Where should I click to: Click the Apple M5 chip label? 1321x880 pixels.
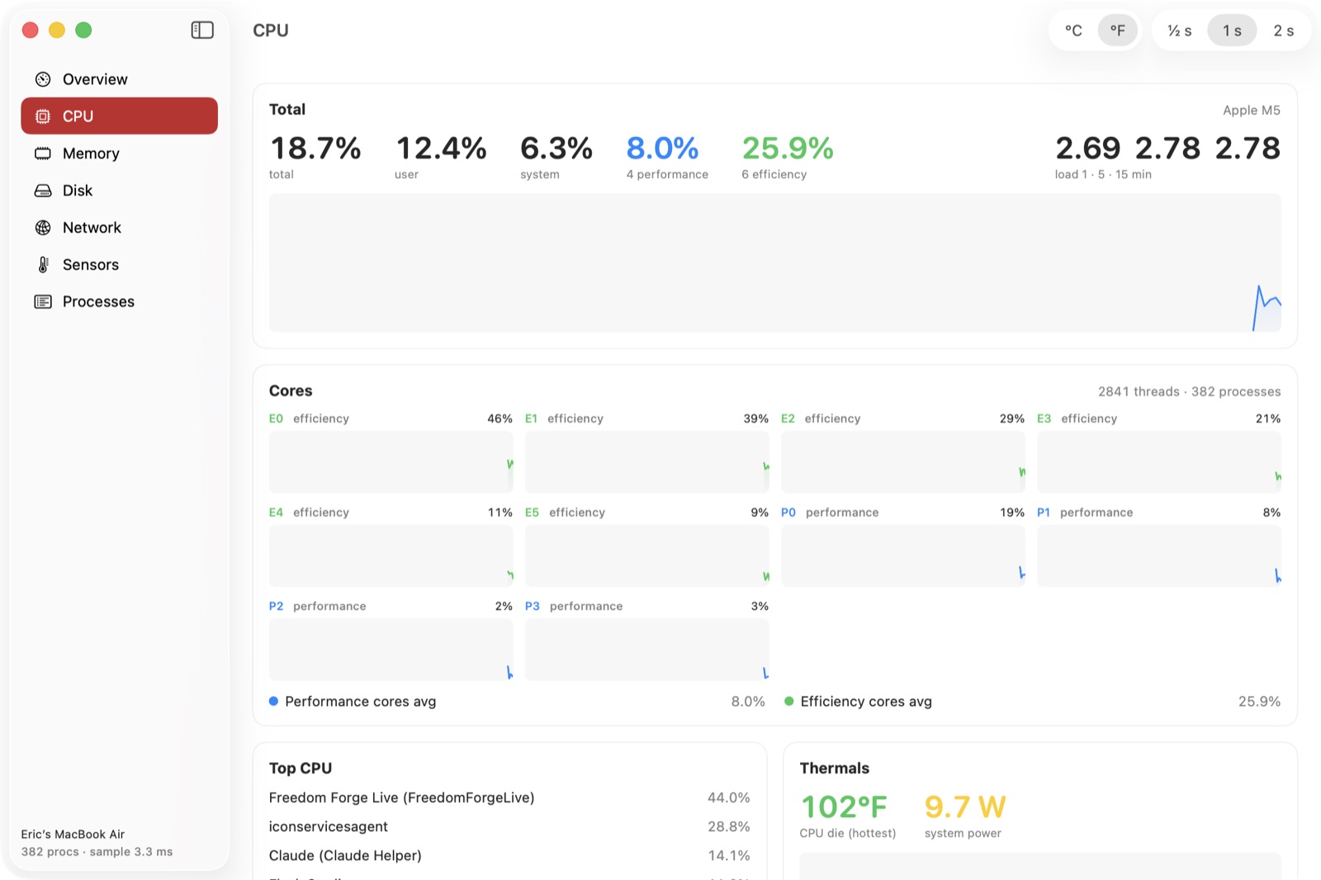(x=1252, y=111)
